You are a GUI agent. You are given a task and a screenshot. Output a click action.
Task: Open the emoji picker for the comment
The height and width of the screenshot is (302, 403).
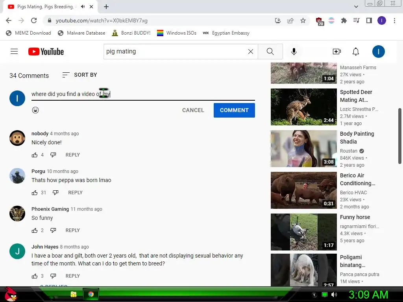35,110
